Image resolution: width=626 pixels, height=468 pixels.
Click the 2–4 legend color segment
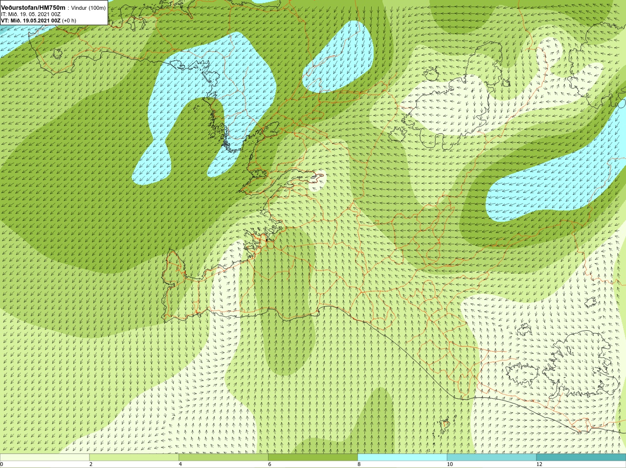(x=134, y=457)
